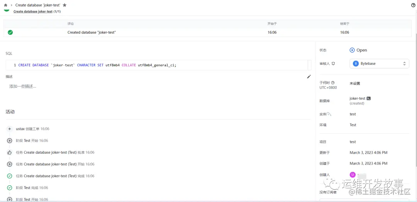Screen dimensions: 417x202
Task: Click check icon for 阶段 Test 完成
Action: point(10,188)
